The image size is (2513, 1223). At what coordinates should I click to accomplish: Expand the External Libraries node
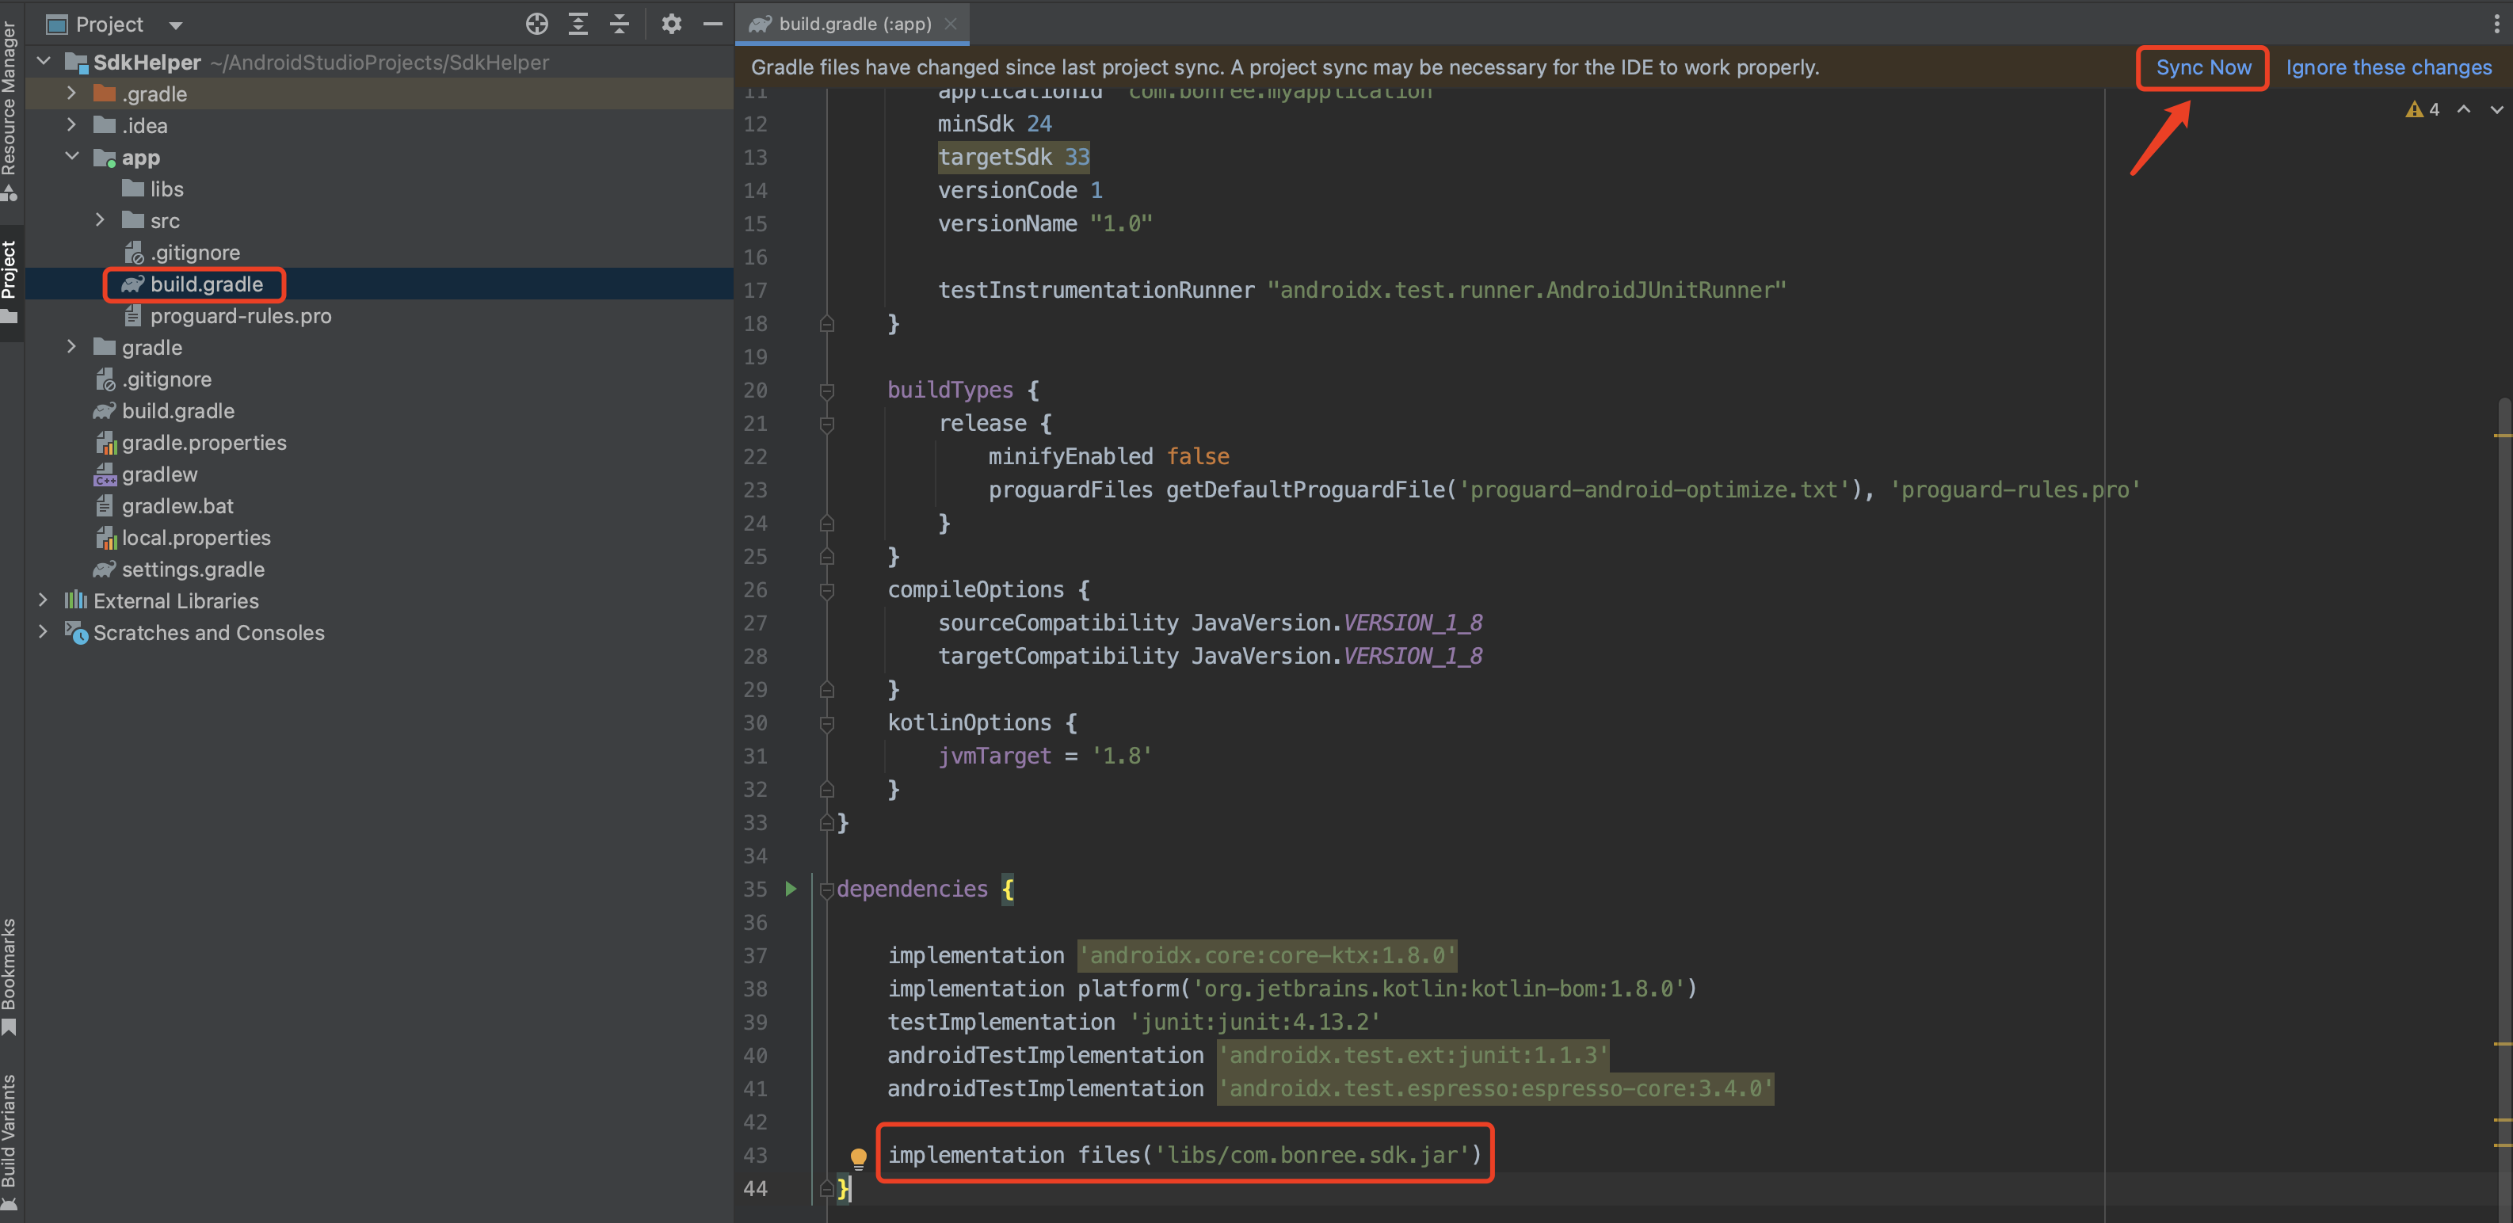pos(43,600)
